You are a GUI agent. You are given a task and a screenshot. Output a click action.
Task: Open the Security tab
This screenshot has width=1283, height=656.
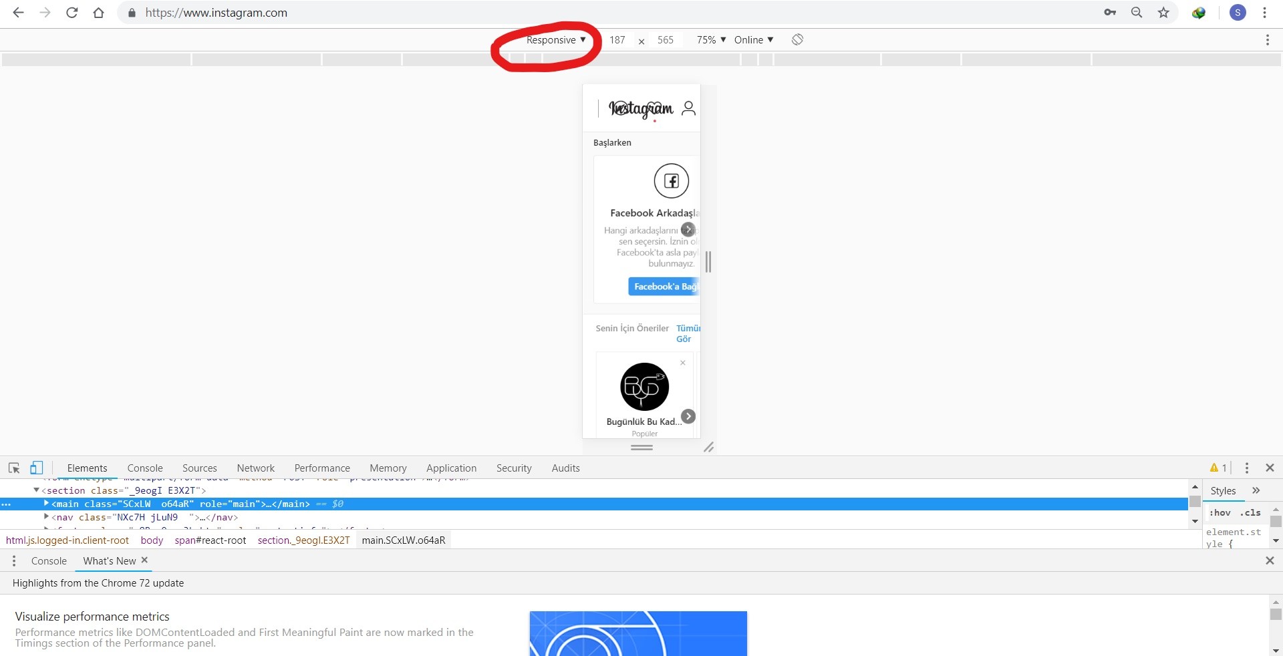[x=514, y=468]
